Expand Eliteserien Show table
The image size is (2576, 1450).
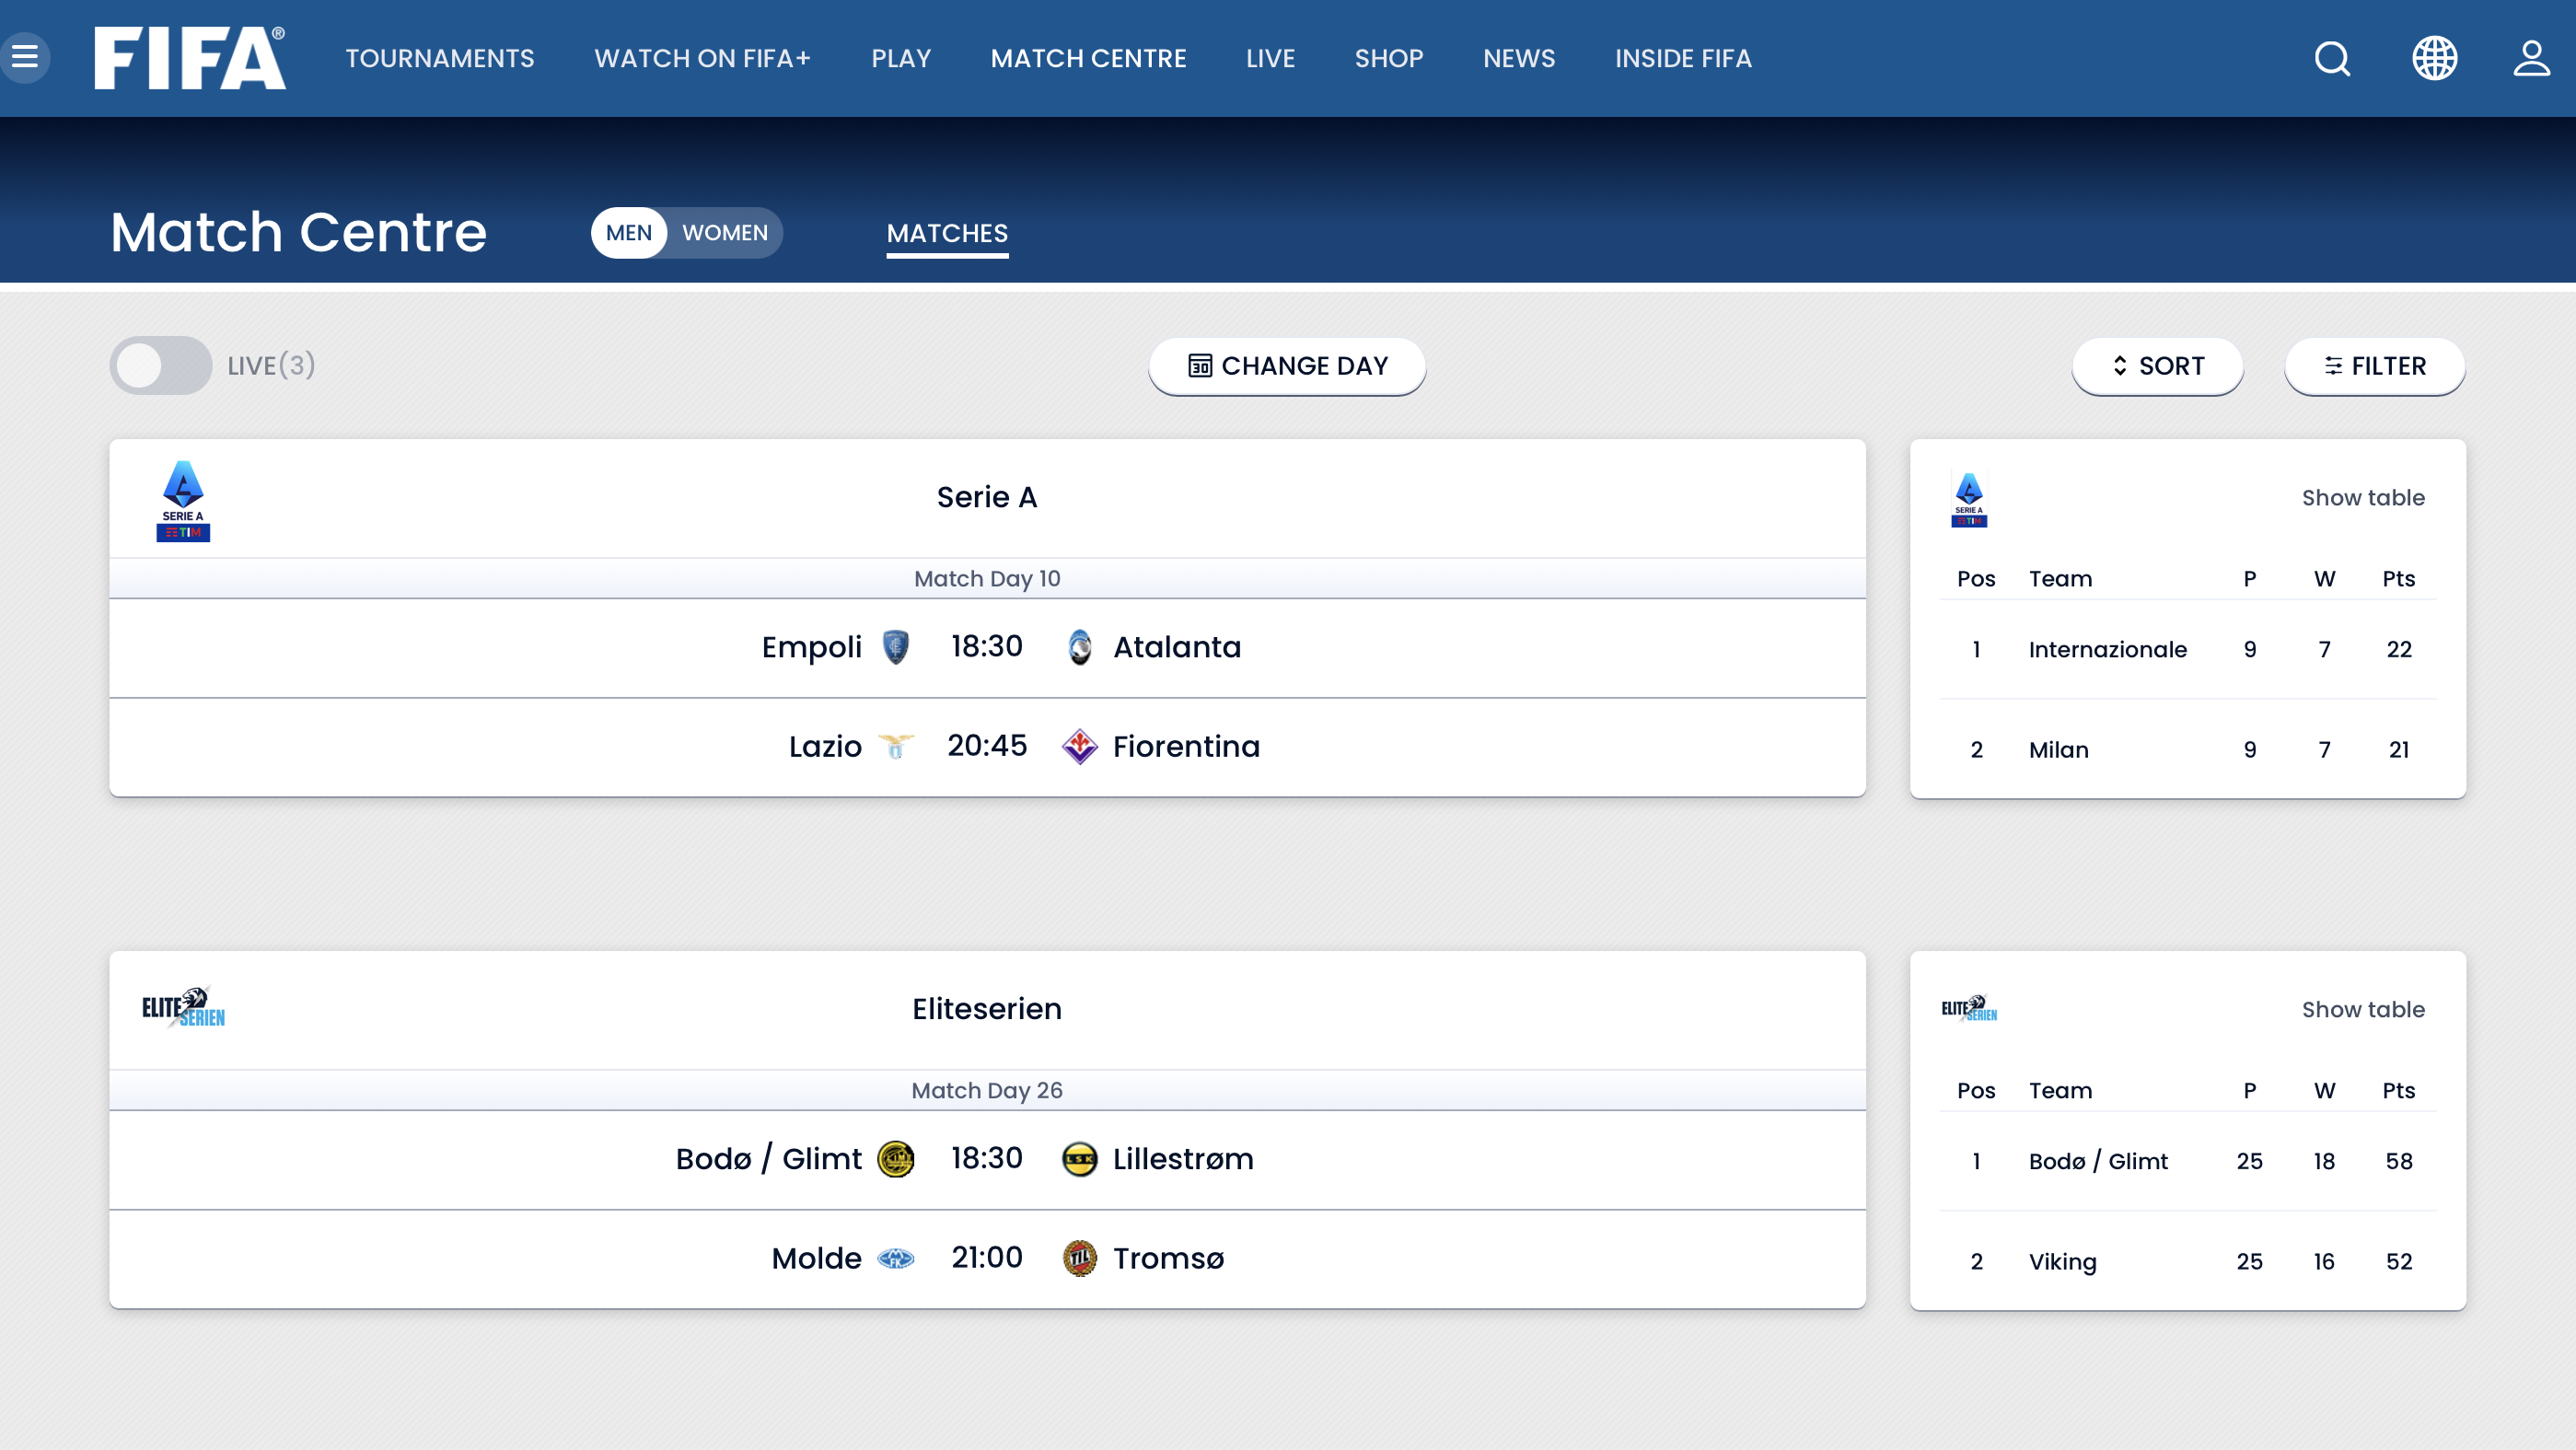click(2363, 1009)
